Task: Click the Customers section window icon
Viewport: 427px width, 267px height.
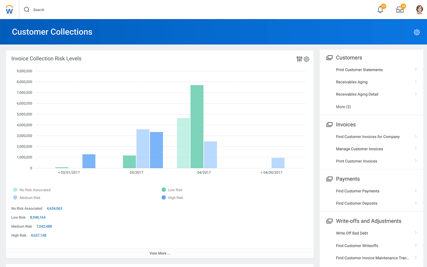Action: pyautogui.click(x=329, y=58)
